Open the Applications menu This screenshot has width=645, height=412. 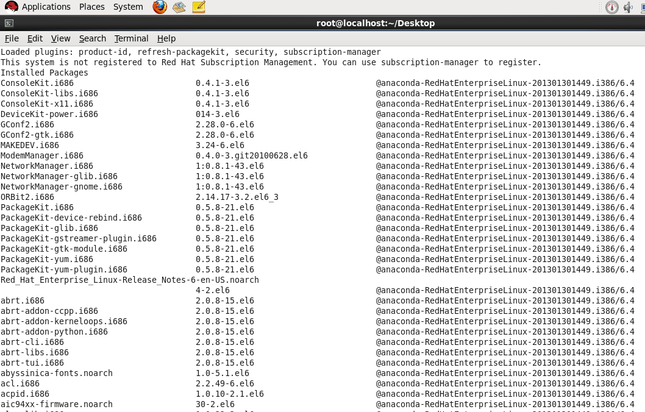click(46, 7)
